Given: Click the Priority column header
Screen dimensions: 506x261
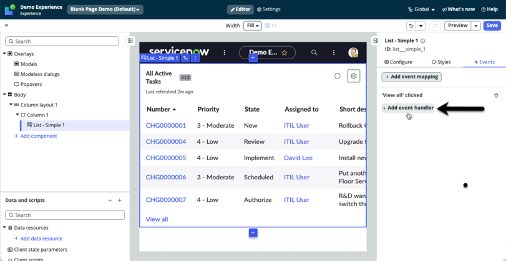Looking at the screenshot, I should 208,109.
